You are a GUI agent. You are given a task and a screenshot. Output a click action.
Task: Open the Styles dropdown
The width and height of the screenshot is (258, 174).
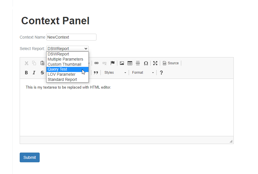(x=115, y=73)
